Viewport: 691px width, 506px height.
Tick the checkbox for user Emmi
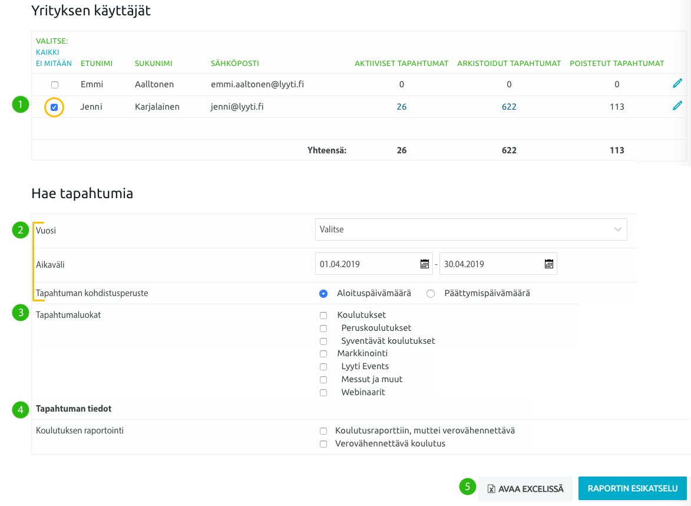pos(55,85)
